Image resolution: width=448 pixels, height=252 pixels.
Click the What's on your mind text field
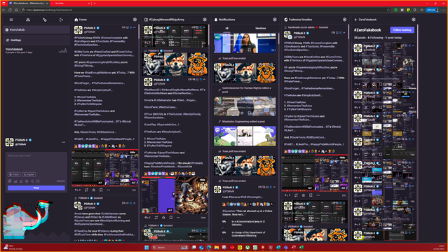tap(36, 161)
